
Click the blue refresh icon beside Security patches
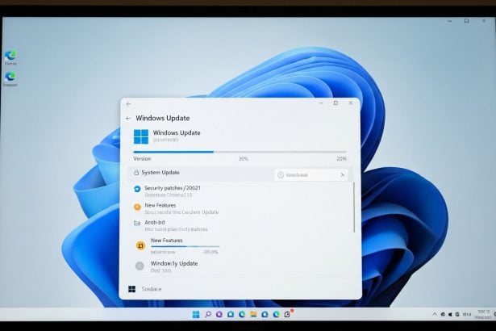coord(137,189)
